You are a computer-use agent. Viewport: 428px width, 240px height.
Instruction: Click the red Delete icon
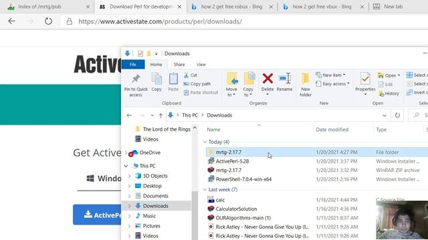click(x=267, y=79)
